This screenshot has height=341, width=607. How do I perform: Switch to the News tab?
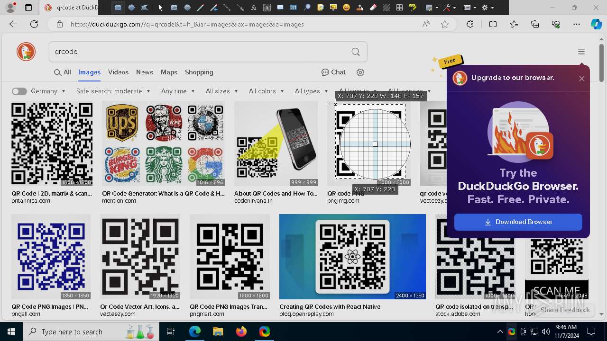tap(145, 72)
